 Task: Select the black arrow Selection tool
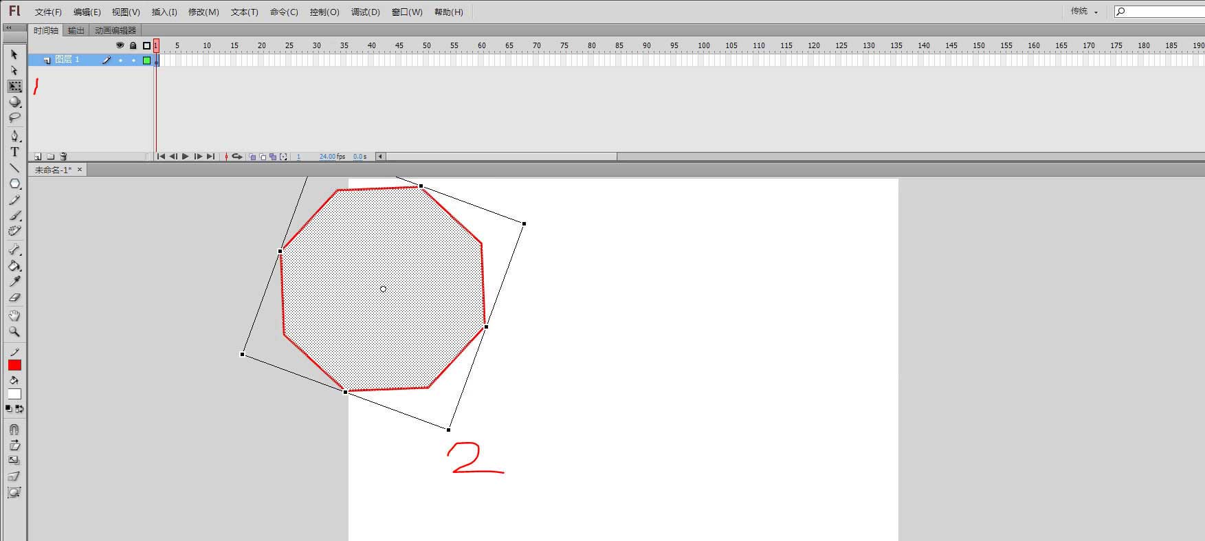pyautogui.click(x=14, y=54)
